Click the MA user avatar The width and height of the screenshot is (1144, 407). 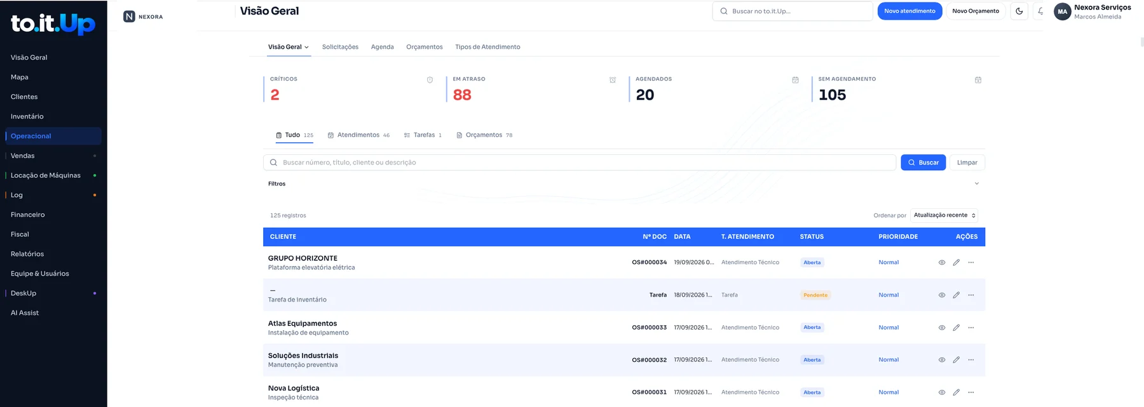(x=1062, y=11)
